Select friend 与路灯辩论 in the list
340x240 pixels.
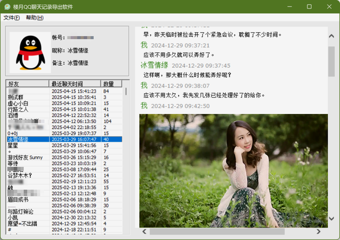pyautogui.click(x=20, y=211)
